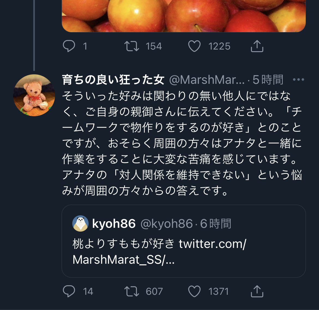The width and height of the screenshot is (319, 310).
Task: Share the plum photo tweet
Action: [x=257, y=46]
